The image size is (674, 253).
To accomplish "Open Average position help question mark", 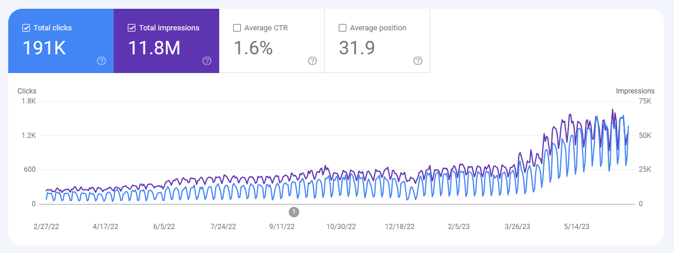I will pyautogui.click(x=418, y=61).
